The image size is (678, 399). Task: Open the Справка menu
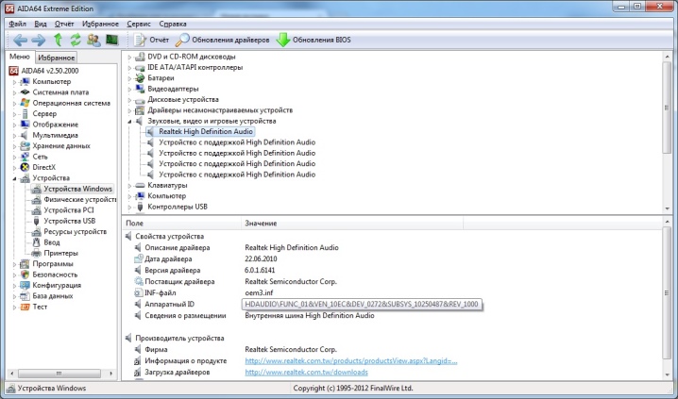(x=173, y=24)
